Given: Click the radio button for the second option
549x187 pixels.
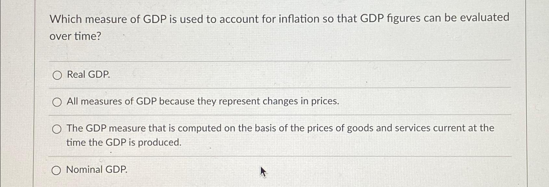Looking at the screenshot, I should coord(57,102).
